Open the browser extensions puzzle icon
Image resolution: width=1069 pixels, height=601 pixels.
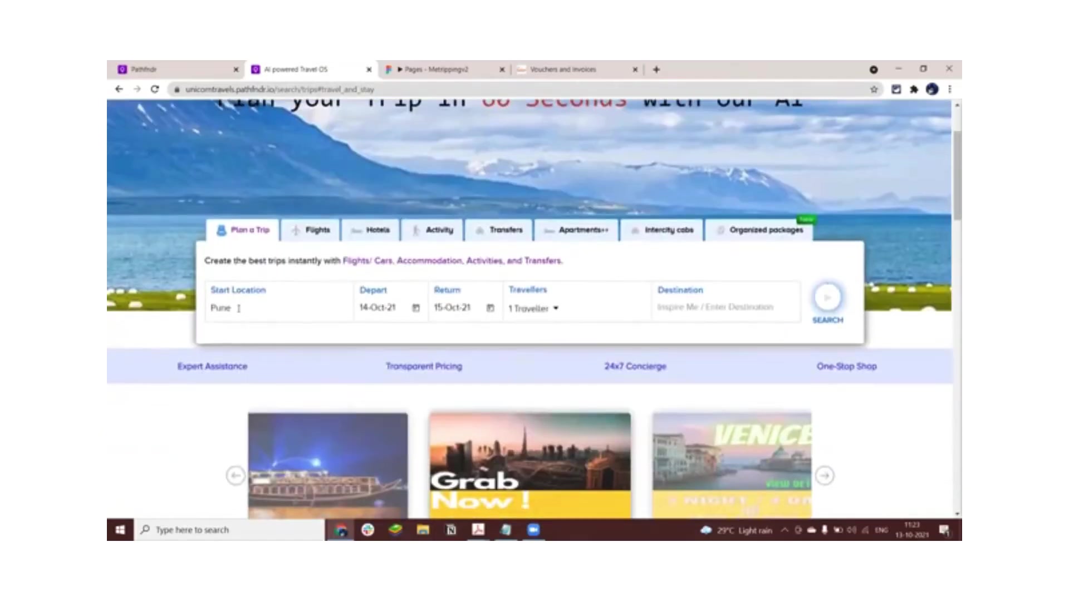click(x=914, y=89)
